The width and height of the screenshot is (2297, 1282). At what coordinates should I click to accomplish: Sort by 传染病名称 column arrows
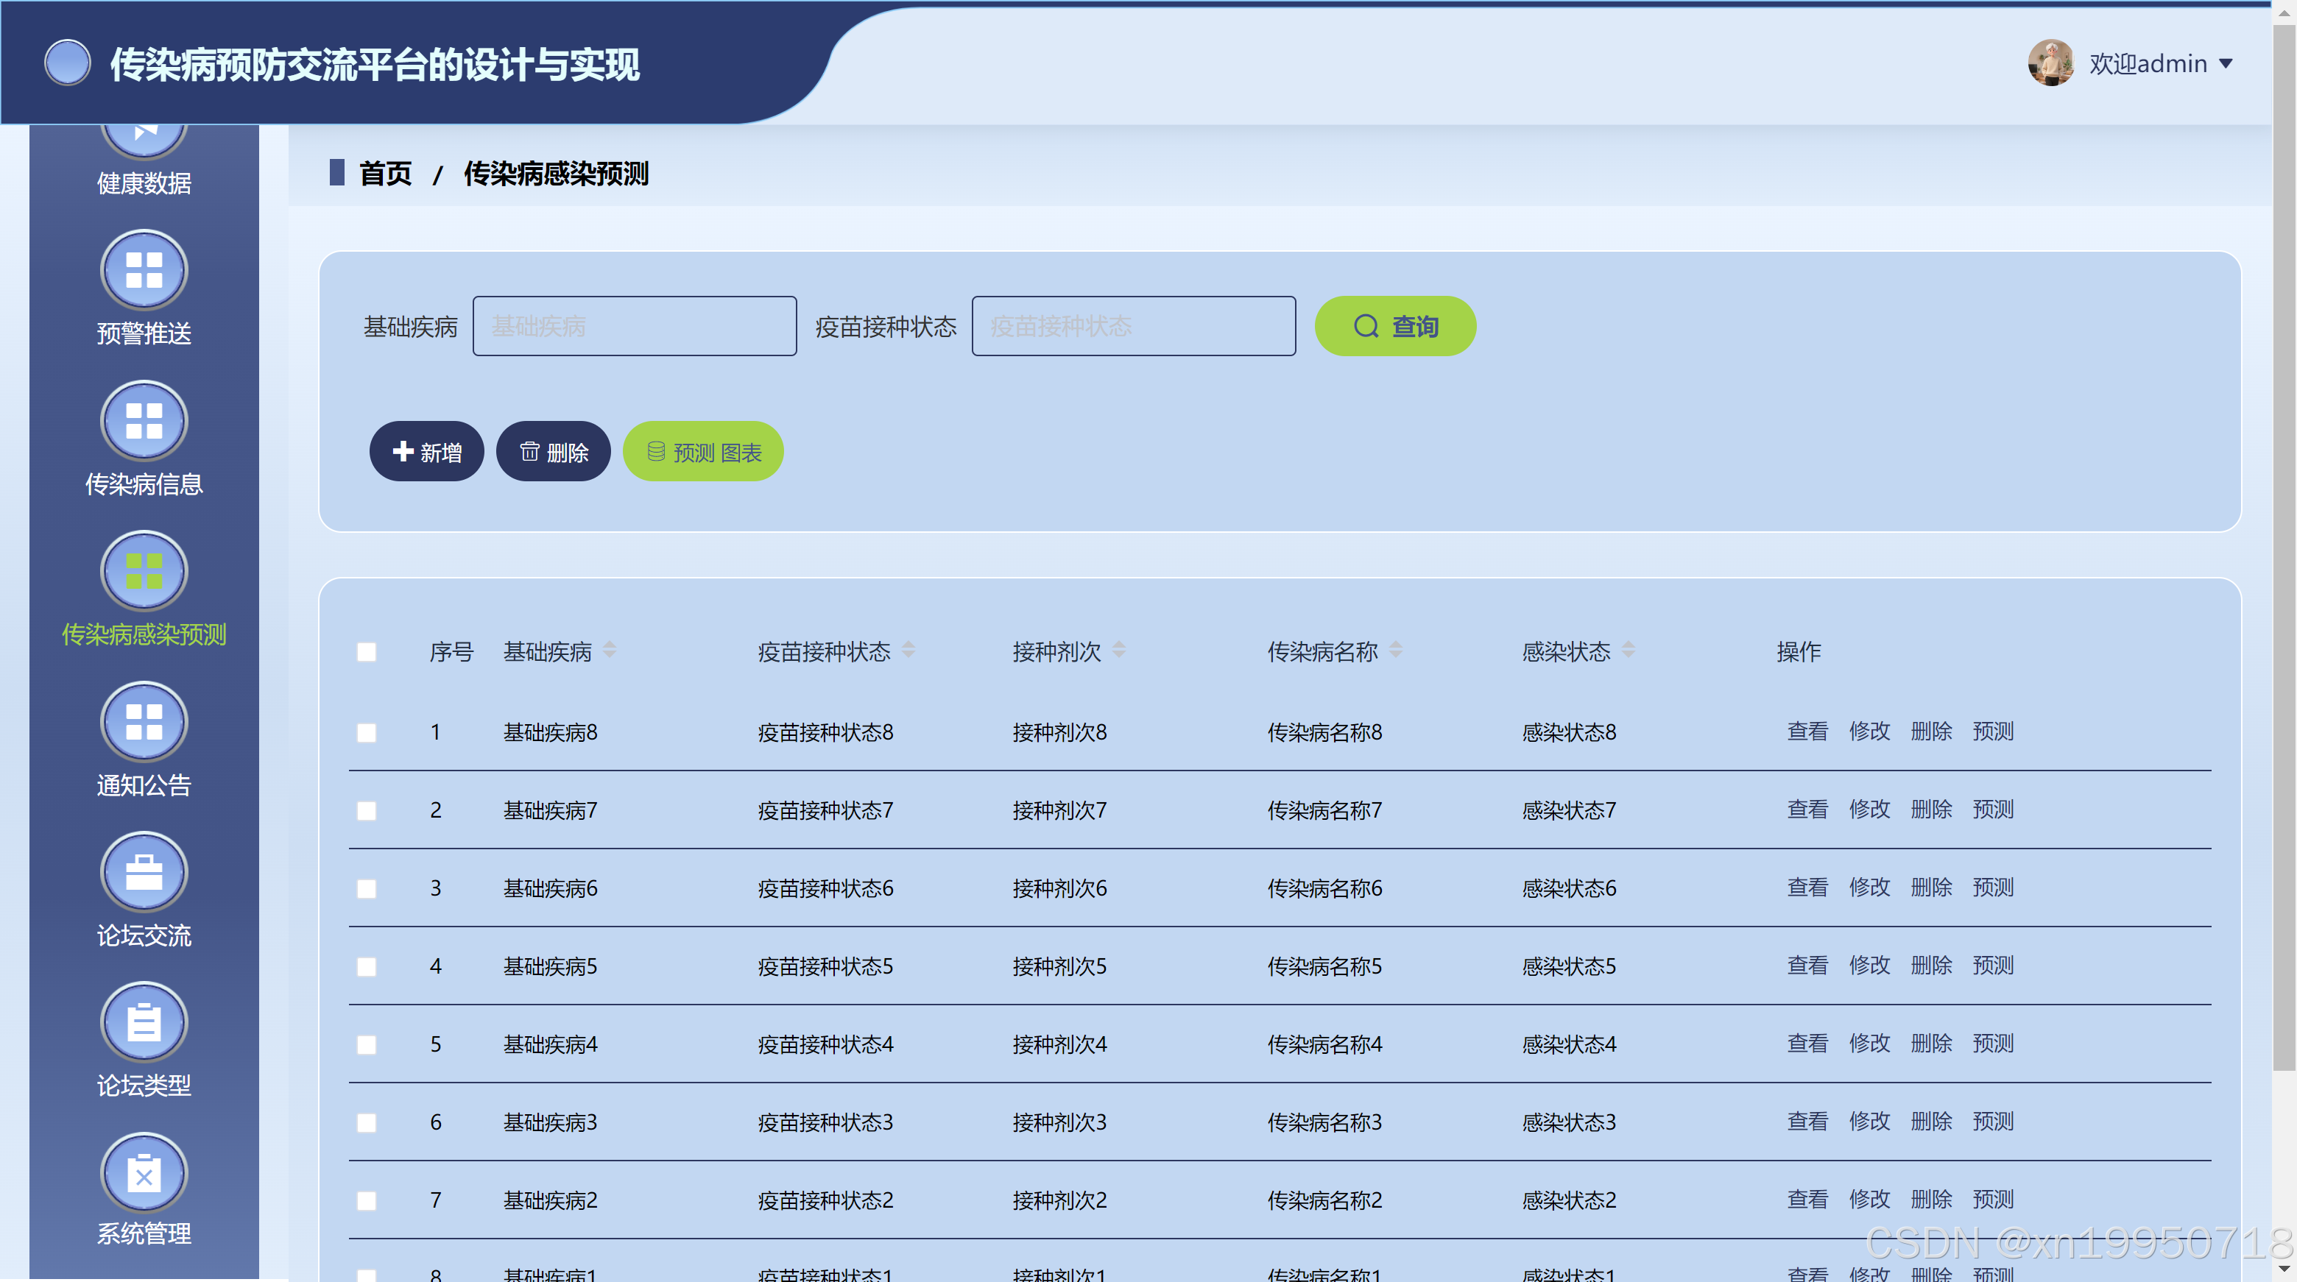tap(1395, 650)
